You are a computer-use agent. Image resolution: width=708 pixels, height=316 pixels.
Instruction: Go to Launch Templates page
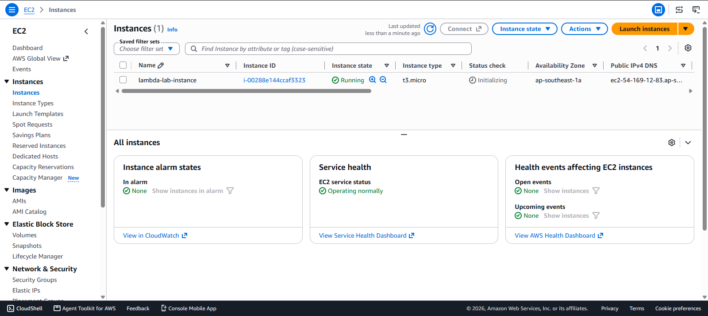click(x=38, y=114)
